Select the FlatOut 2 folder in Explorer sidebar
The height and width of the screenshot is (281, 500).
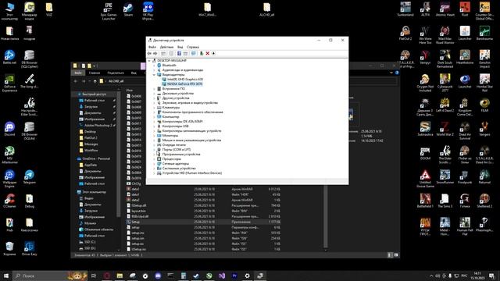(91, 138)
